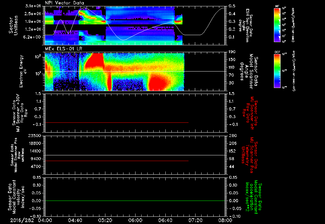Click the 'Sector Unitless' axis label
The height and width of the screenshot is (224, 325).
coord(13,25)
